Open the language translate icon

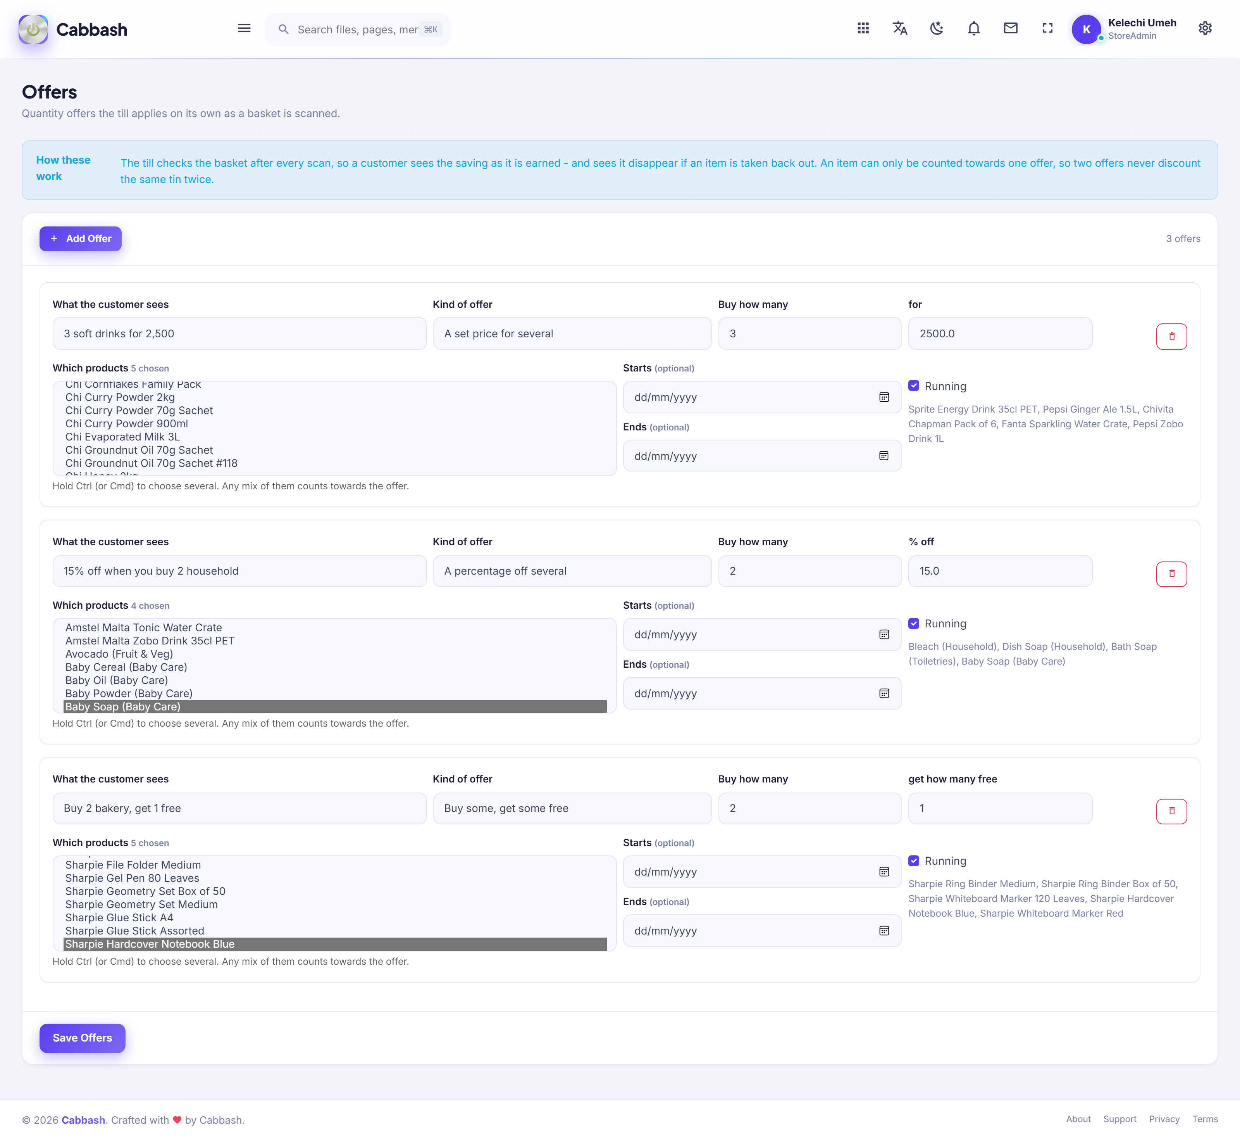[900, 28]
